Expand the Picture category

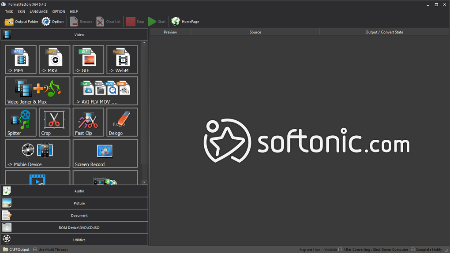[75, 203]
